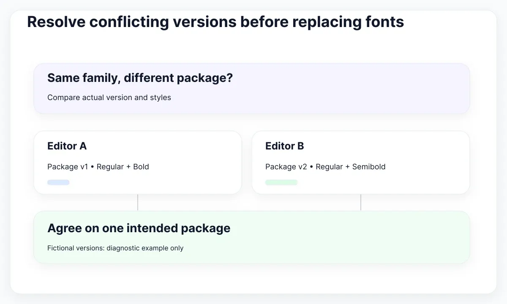Open the 'Editor A' card title
This screenshot has height=304, width=507.
click(67, 146)
